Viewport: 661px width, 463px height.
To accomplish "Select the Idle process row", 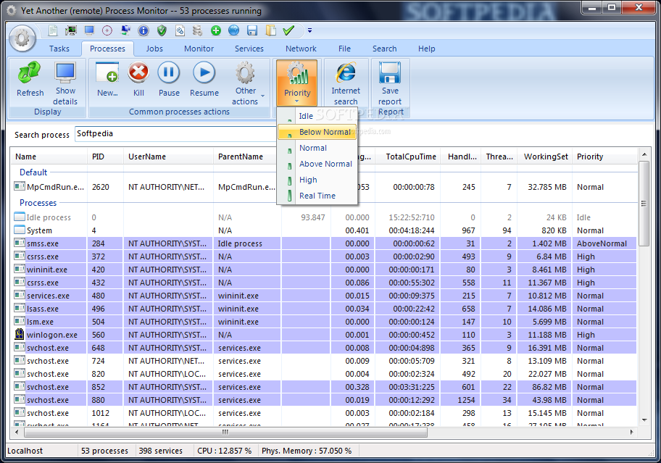I will [324, 217].
